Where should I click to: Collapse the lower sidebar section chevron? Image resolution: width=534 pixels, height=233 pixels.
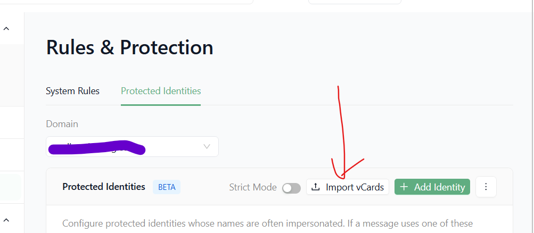tap(6, 220)
